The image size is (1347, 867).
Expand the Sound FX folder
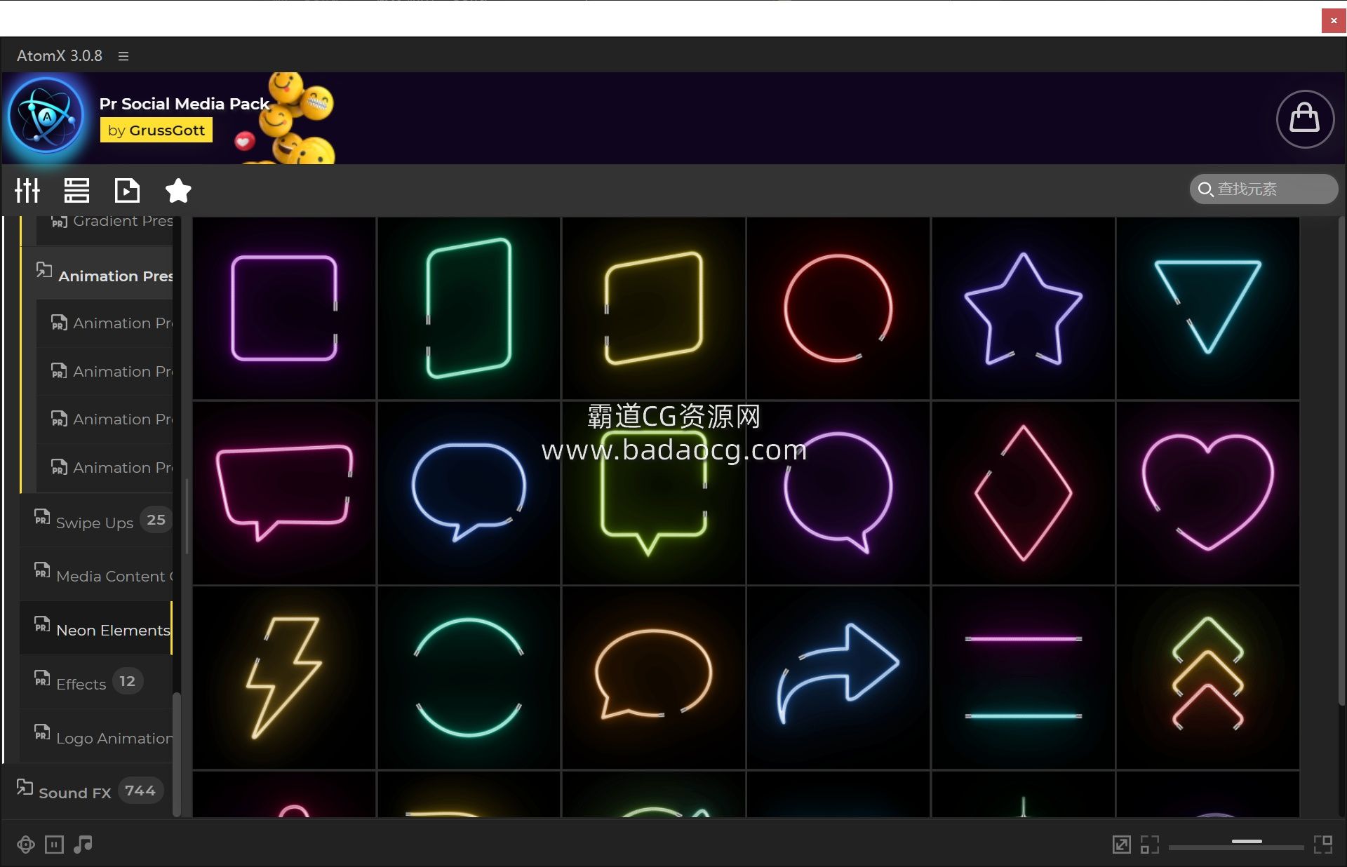click(88, 791)
